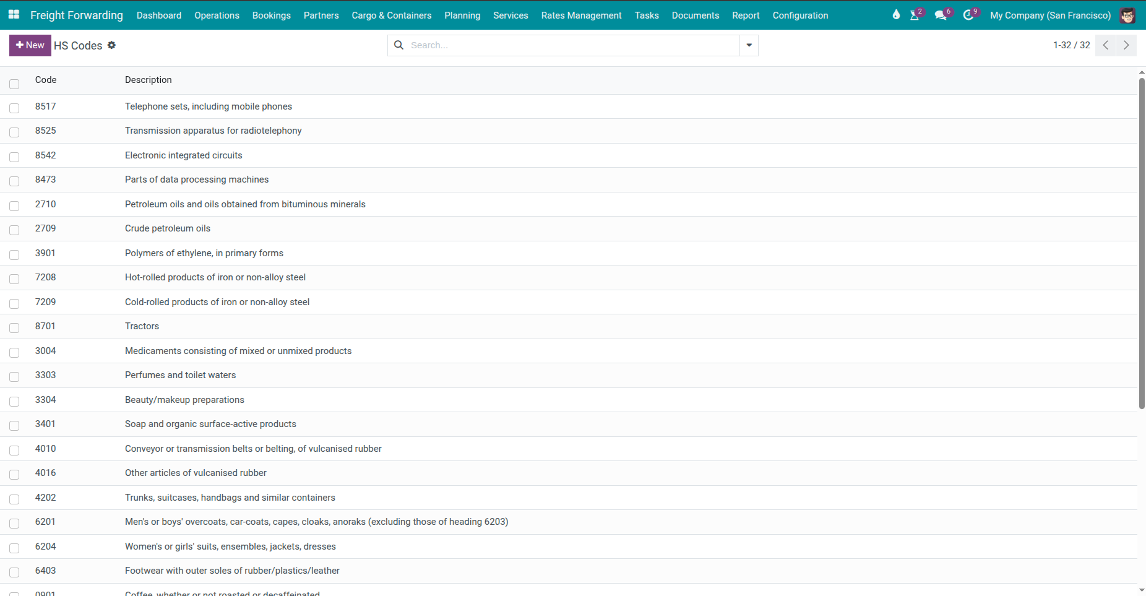The height and width of the screenshot is (596, 1146).
Task: Select the checkbox for code 8517
Action: (x=14, y=108)
